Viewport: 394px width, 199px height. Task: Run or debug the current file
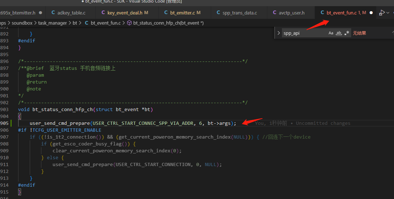[x=382, y=13]
